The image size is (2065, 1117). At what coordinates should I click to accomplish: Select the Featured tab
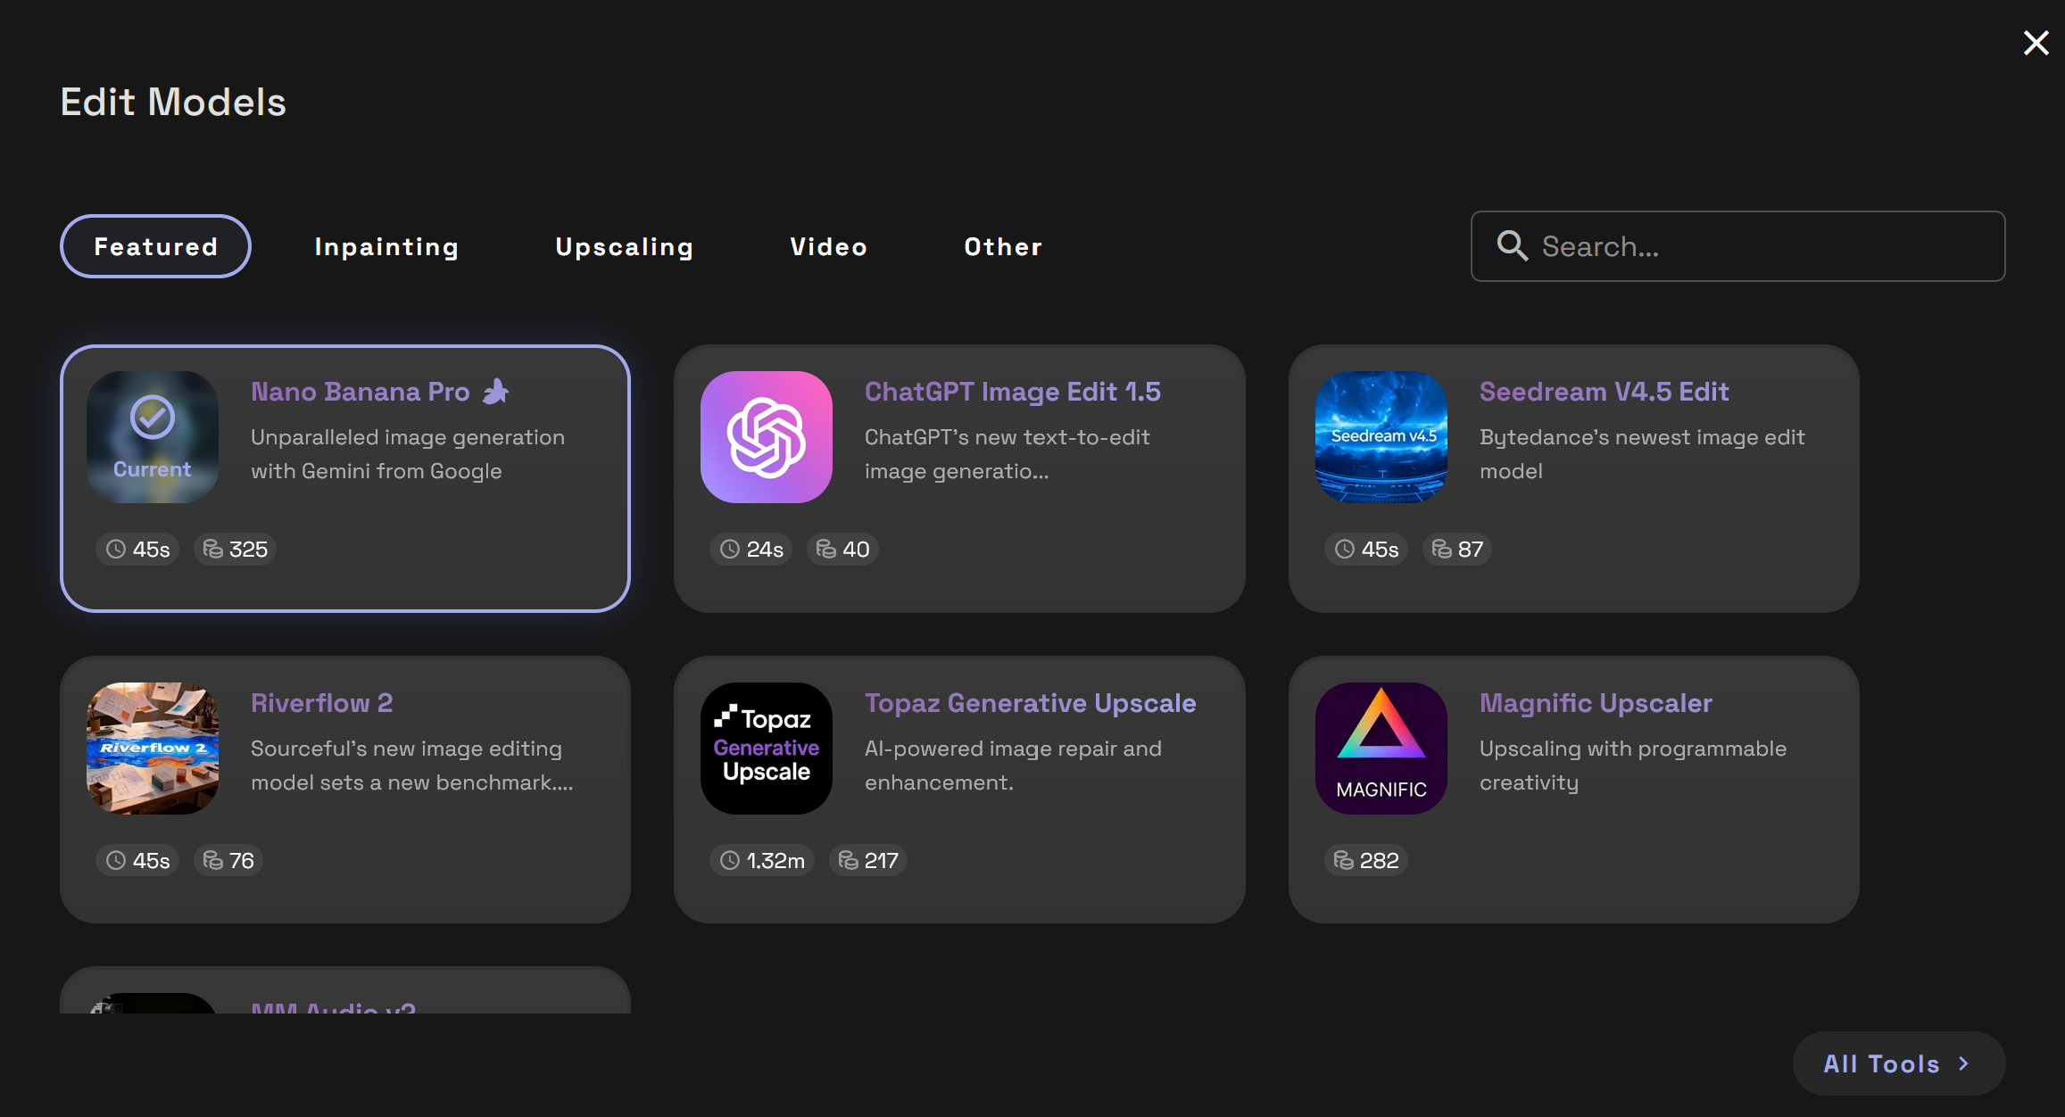tap(155, 247)
